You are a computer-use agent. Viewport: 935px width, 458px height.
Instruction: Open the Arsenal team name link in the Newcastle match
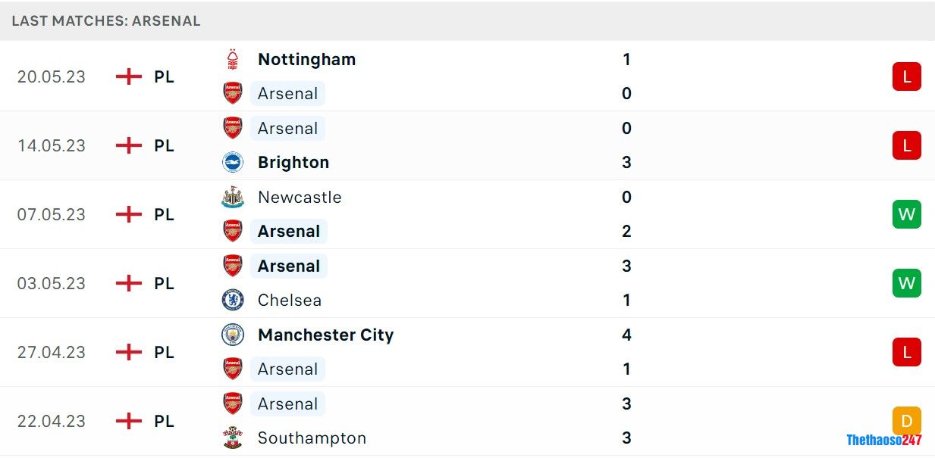288,231
